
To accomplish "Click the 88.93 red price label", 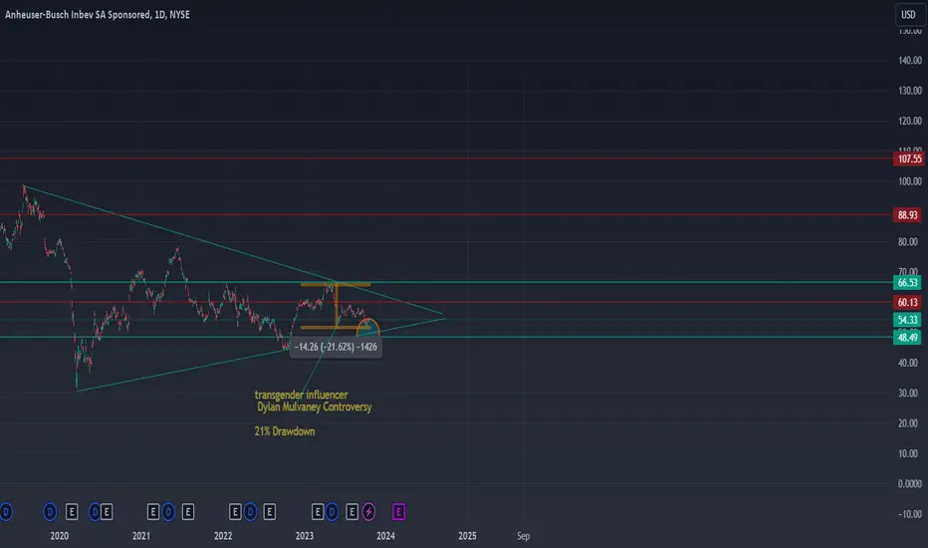I will pyautogui.click(x=908, y=214).
